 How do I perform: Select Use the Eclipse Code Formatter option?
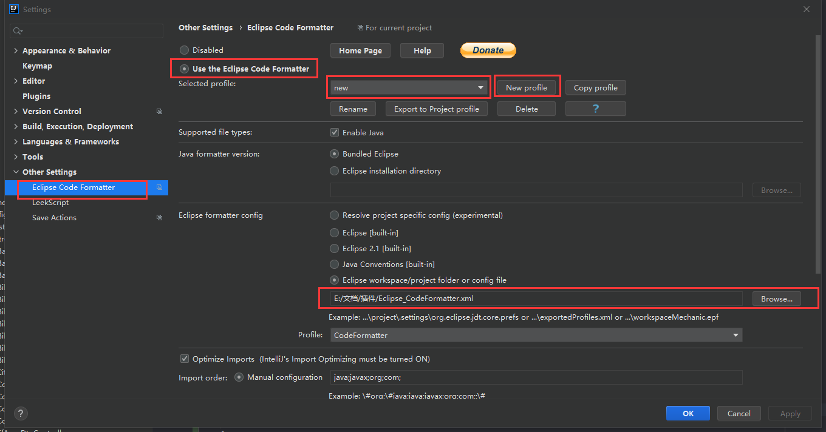coord(184,69)
